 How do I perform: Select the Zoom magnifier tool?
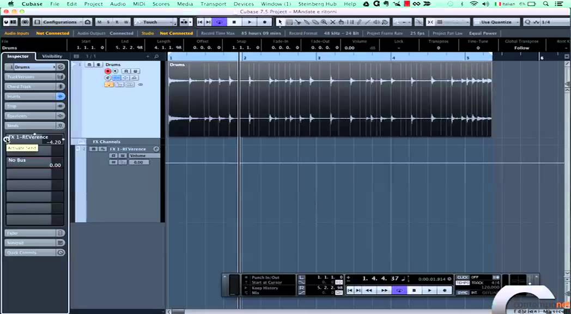(324, 22)
